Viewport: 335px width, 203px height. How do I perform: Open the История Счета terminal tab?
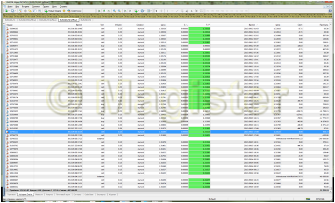[x=25, y=194]
